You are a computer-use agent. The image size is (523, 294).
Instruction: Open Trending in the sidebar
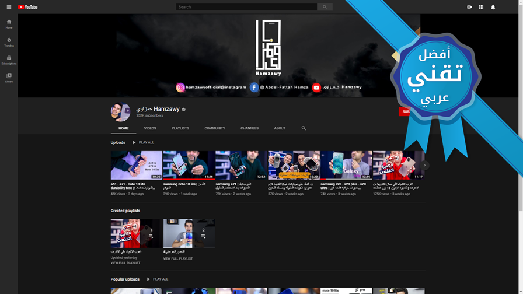[x=9, y=42]
